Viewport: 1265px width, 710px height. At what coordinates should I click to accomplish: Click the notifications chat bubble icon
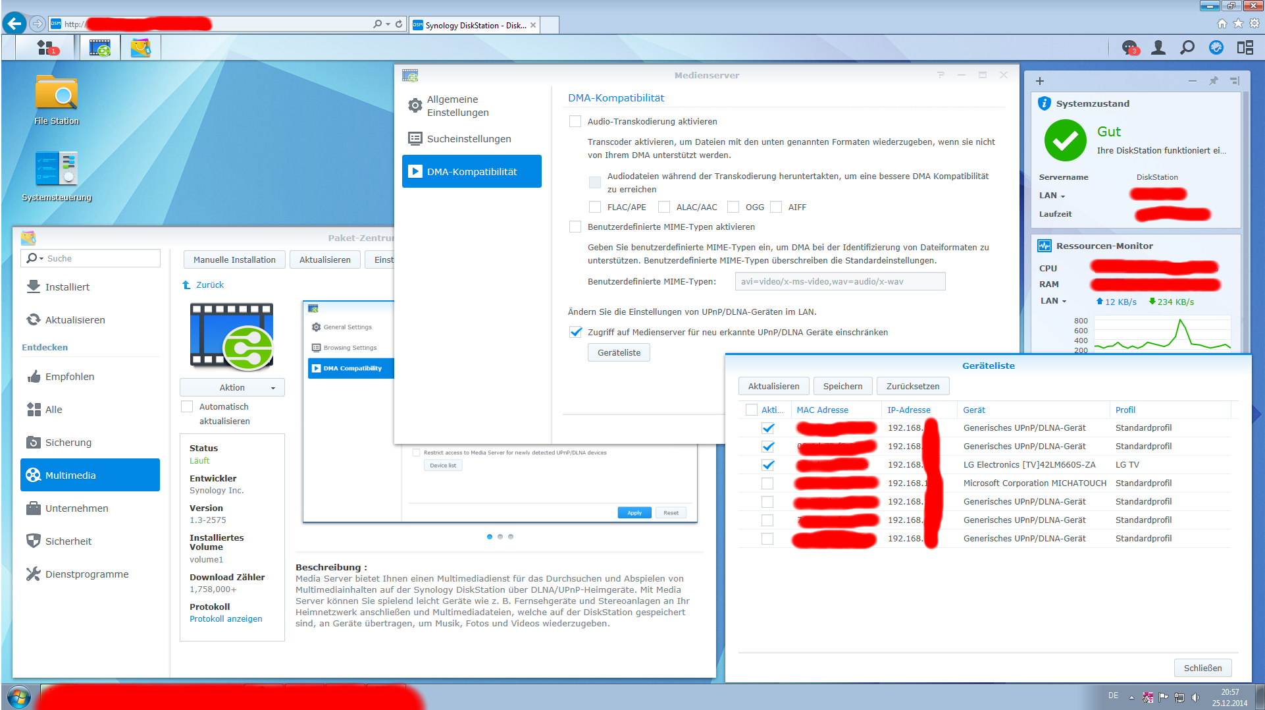tap(1129, 47)
